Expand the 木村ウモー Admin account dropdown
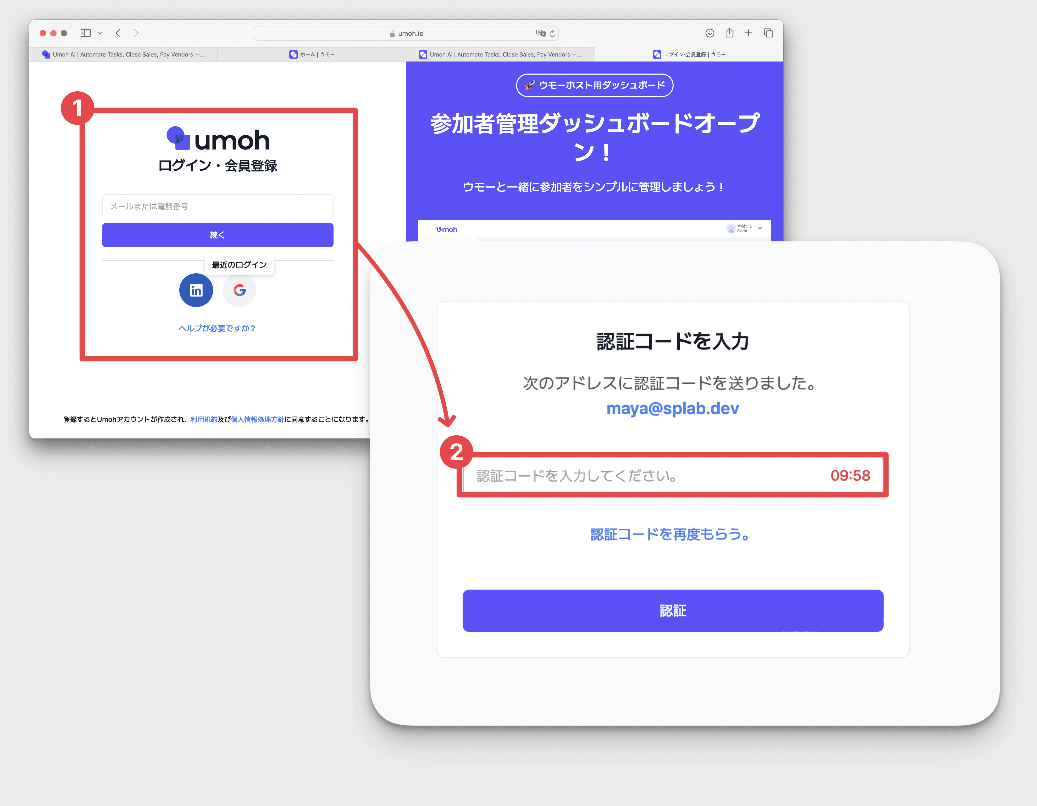Image resolution: width=1037 pixels, height=806 pixels. (744, 228)
